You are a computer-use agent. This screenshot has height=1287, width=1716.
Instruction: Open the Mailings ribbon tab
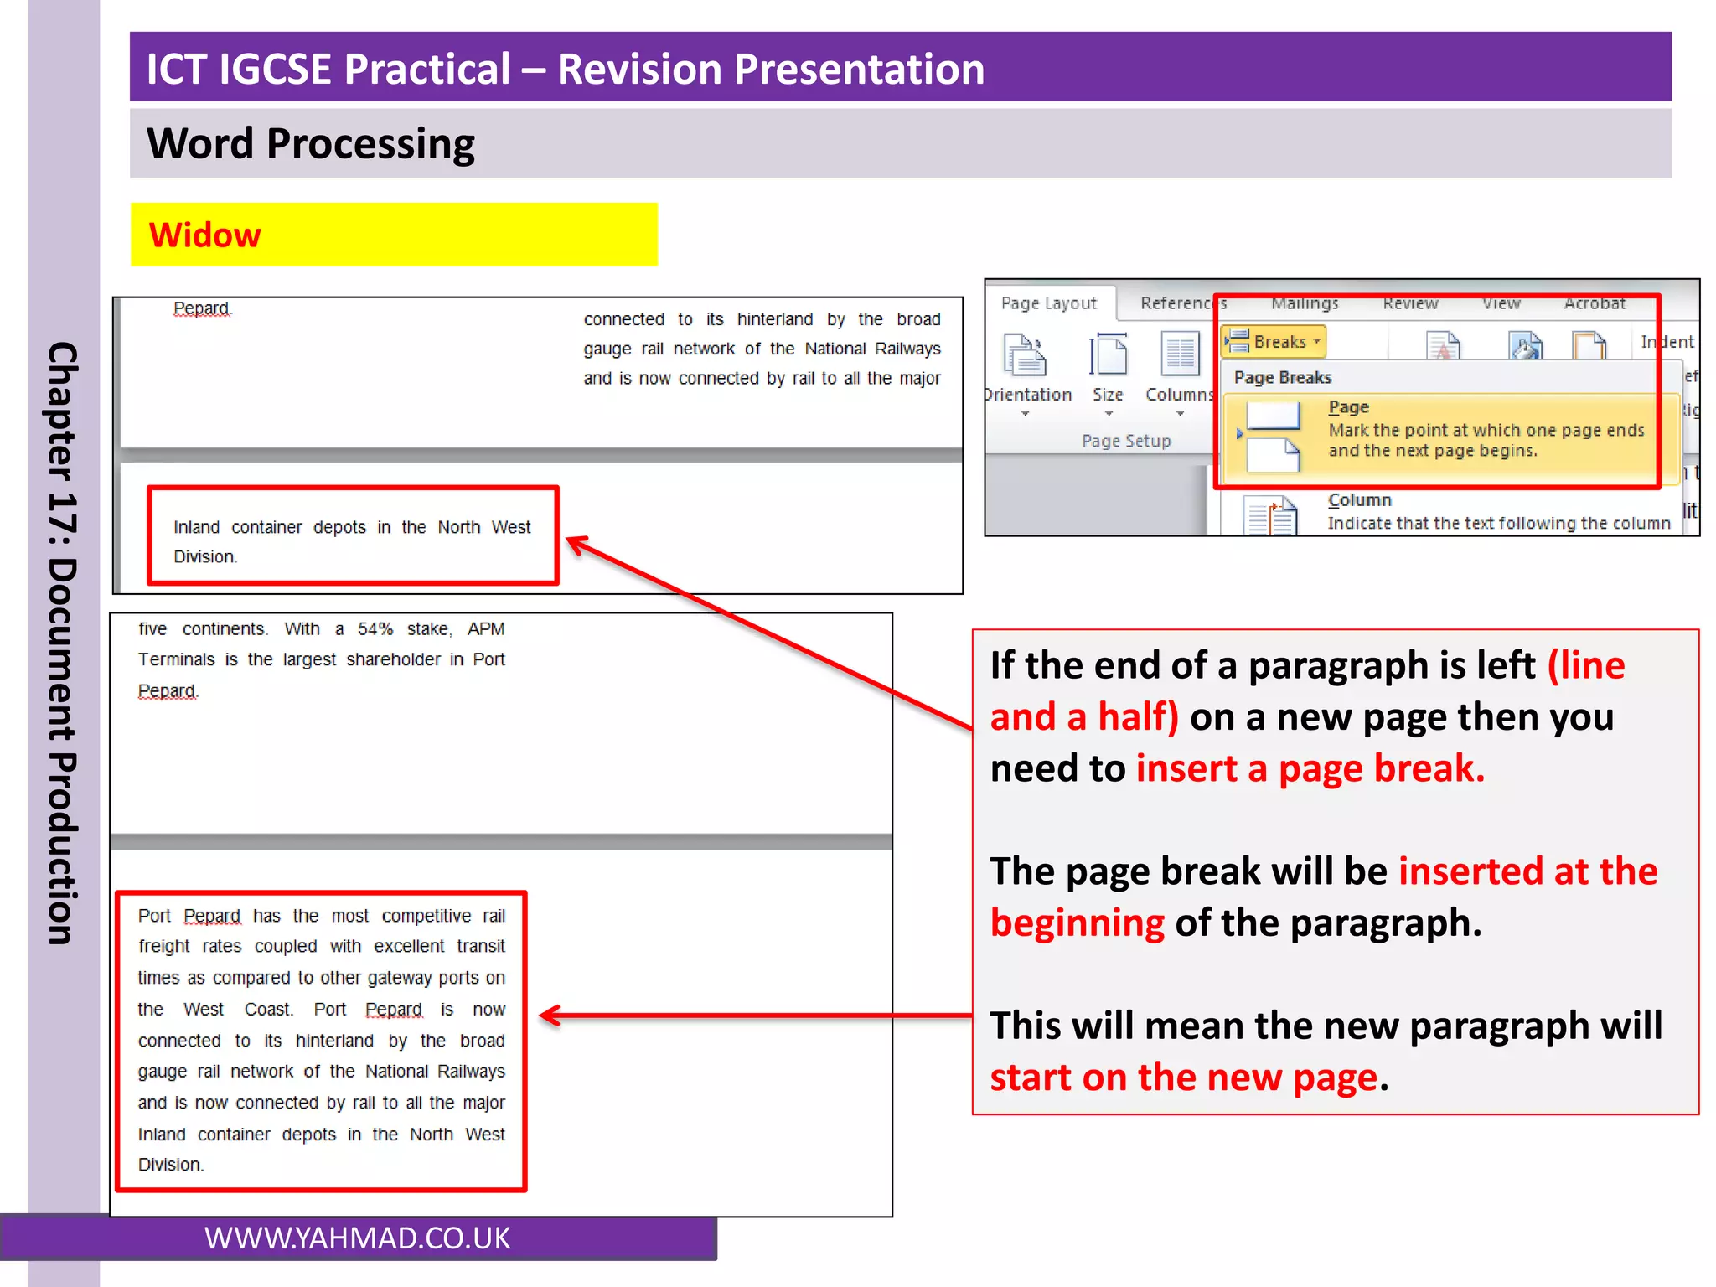click(x=1304, y=303)
